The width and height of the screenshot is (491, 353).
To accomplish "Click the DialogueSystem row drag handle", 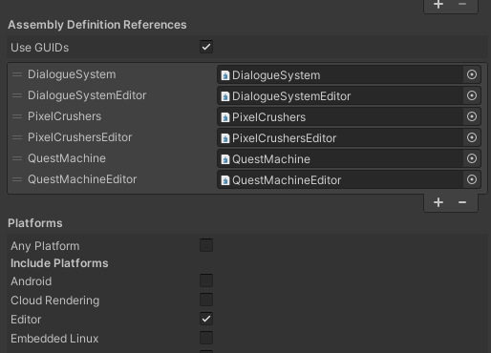I will (17, 74).
